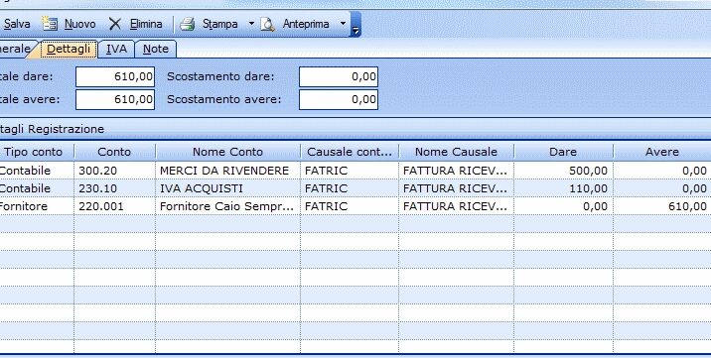Click the Stampa button label
The image size is (711, 358).
coord(219,24)
